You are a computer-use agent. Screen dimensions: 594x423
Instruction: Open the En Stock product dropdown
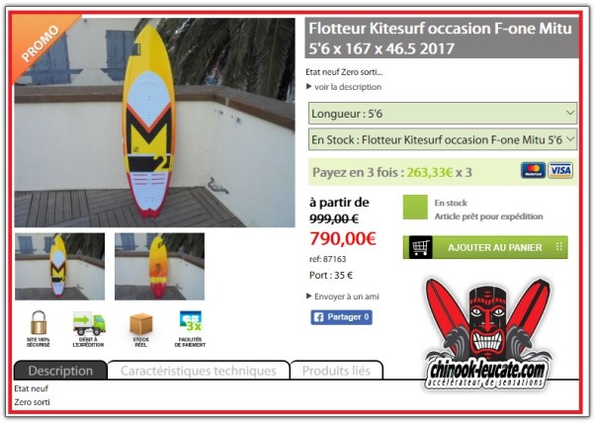coord(443,139)
